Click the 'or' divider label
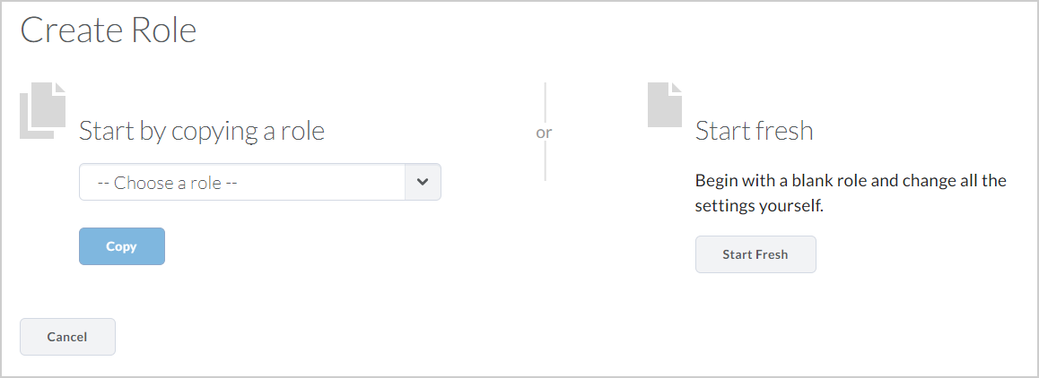Viewport: 1039px width, 378px height. pos(544,133)
